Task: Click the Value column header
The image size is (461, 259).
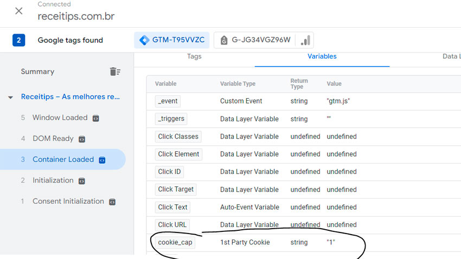Action: 334,83
